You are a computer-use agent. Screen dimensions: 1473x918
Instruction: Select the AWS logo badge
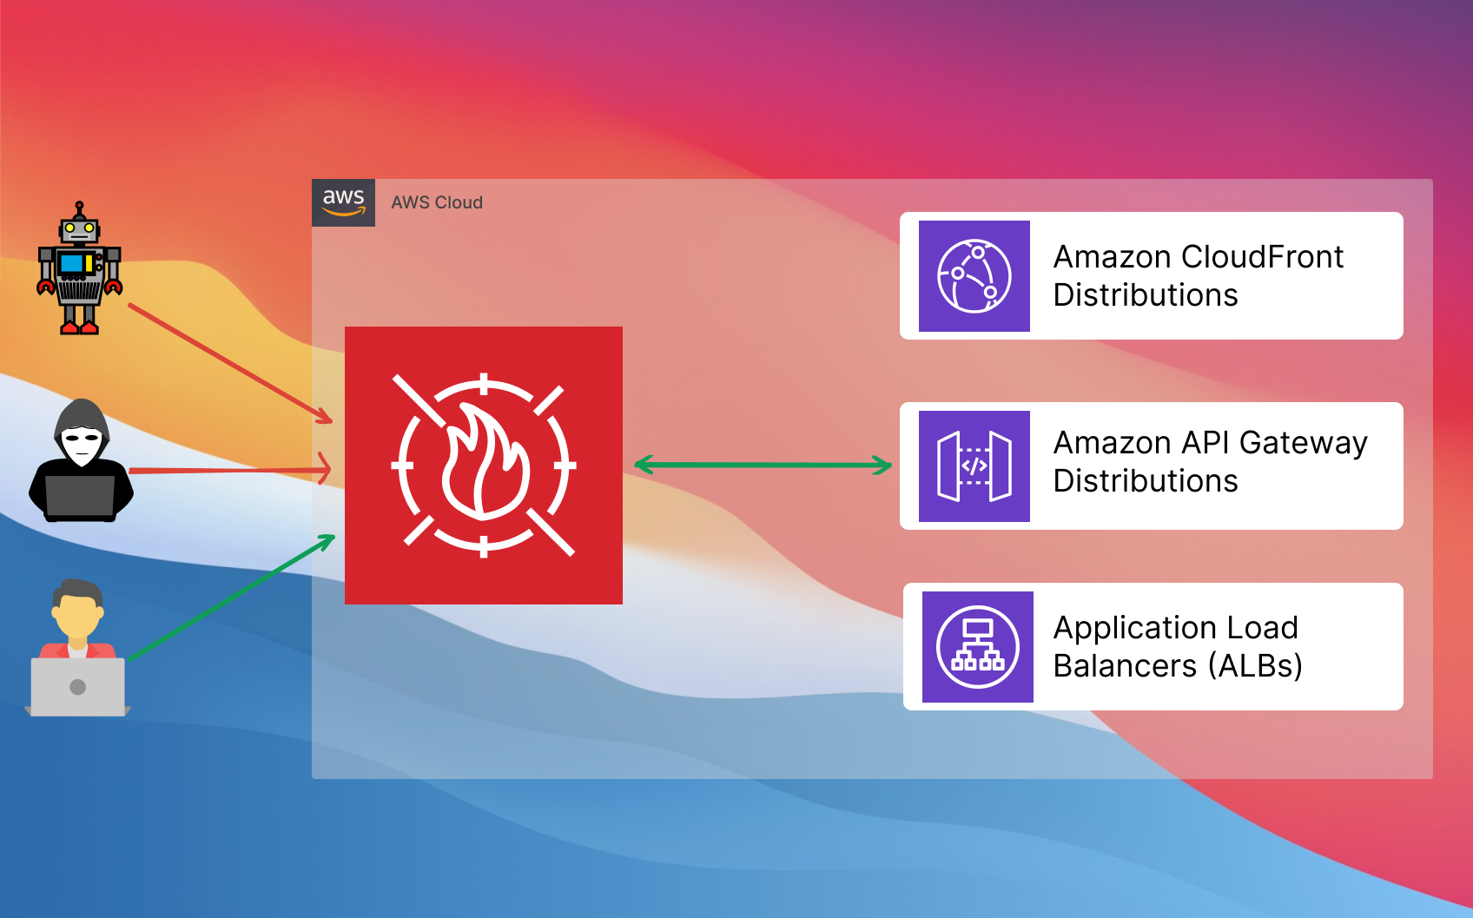[x=344, y=202]
